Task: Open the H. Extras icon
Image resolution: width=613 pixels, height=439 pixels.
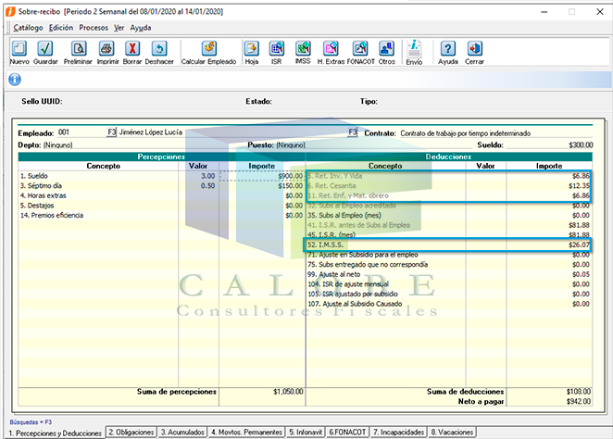Action: pos(331,53)
